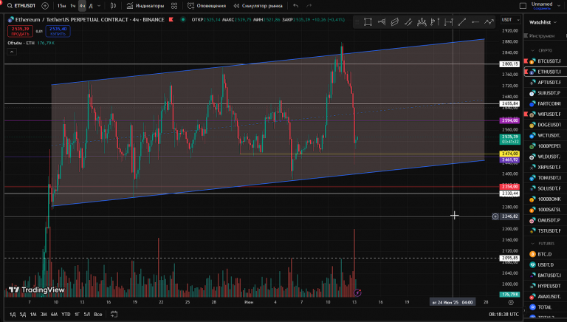Select BTC.D in watchlist
The image size is (567, 322).
(x=546, y=254)
